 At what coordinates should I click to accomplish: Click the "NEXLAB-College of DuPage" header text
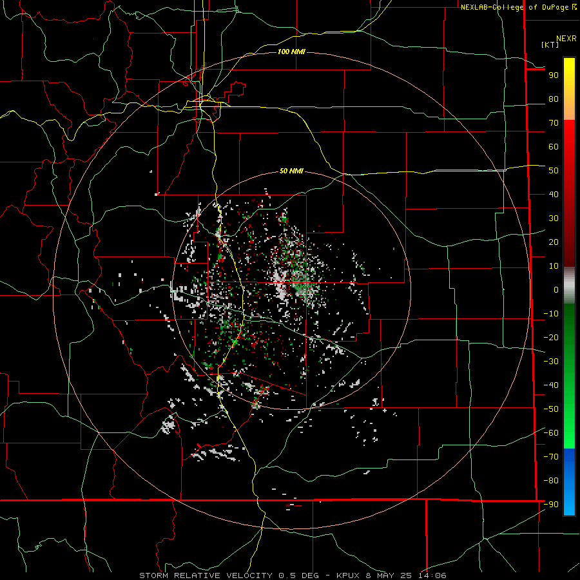point(516,7)
